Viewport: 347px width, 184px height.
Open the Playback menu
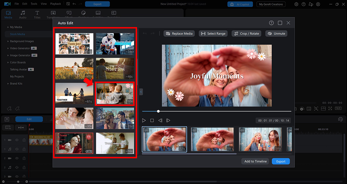[56, 4]
